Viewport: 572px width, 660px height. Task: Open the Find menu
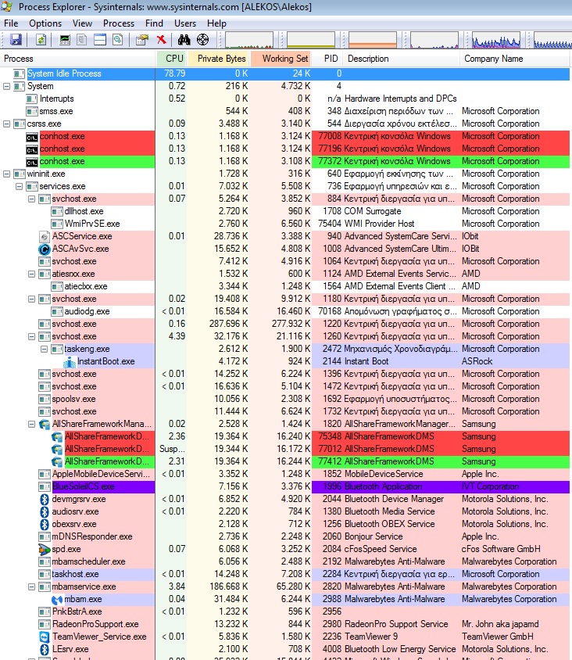(154, 23)
